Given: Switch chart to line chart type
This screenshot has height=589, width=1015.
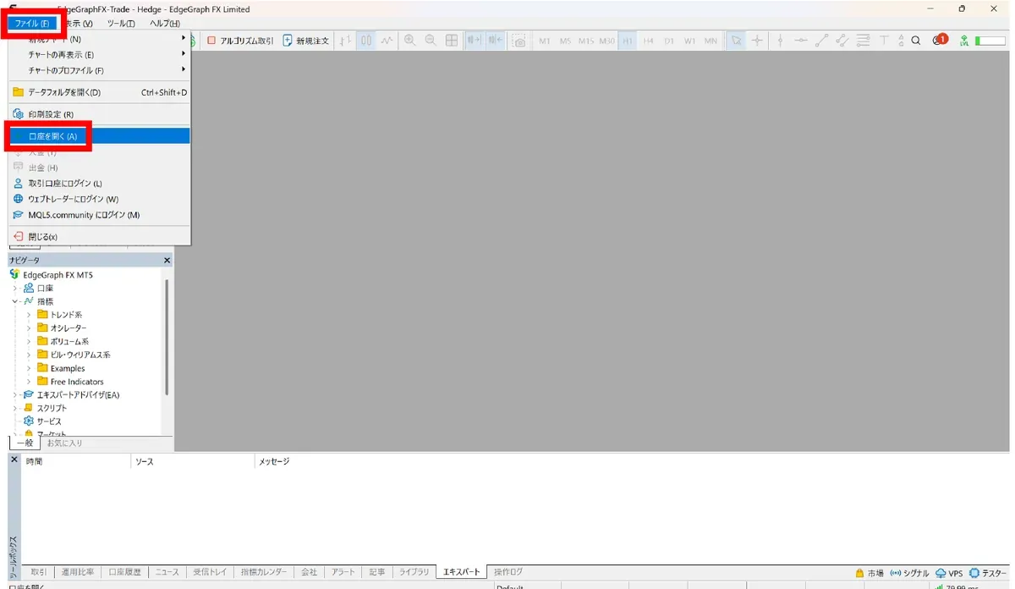Looking at the screenshot, I should [387, 40].
